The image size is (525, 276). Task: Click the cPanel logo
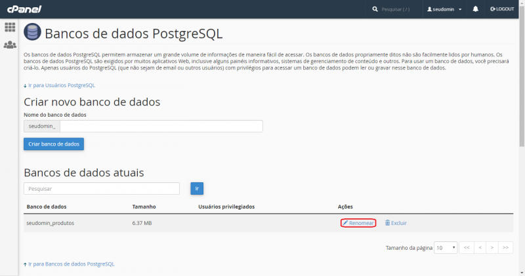(24, 9)
